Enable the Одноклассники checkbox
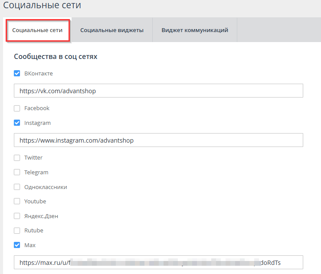 pos(17,187)
